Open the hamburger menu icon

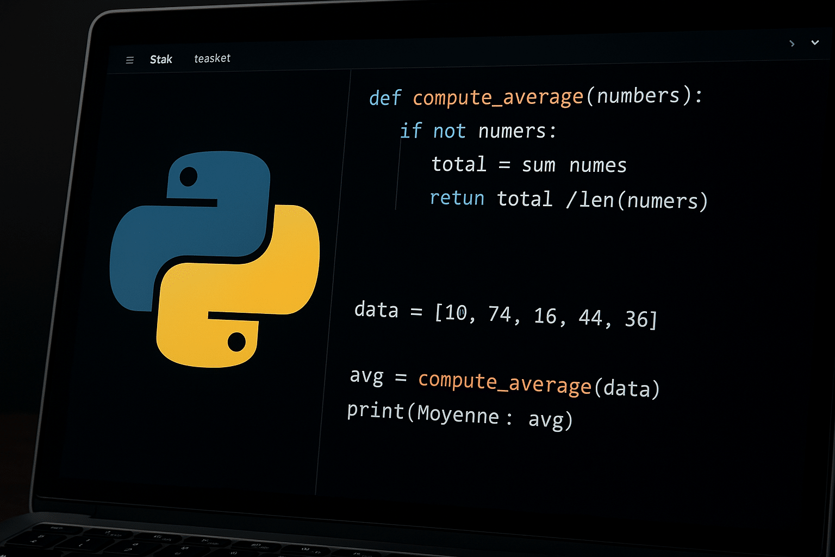129,60
